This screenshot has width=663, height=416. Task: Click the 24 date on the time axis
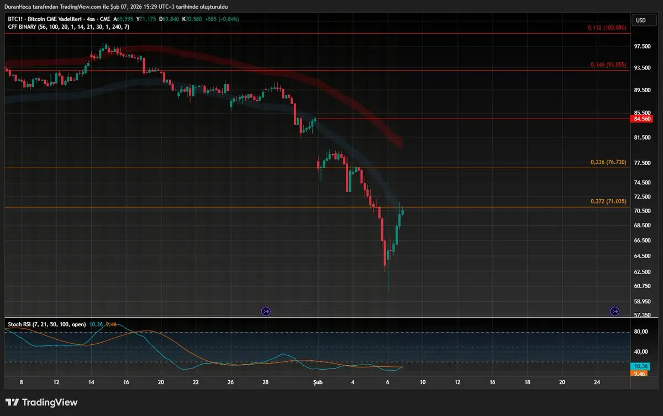(x=597, y=382)
